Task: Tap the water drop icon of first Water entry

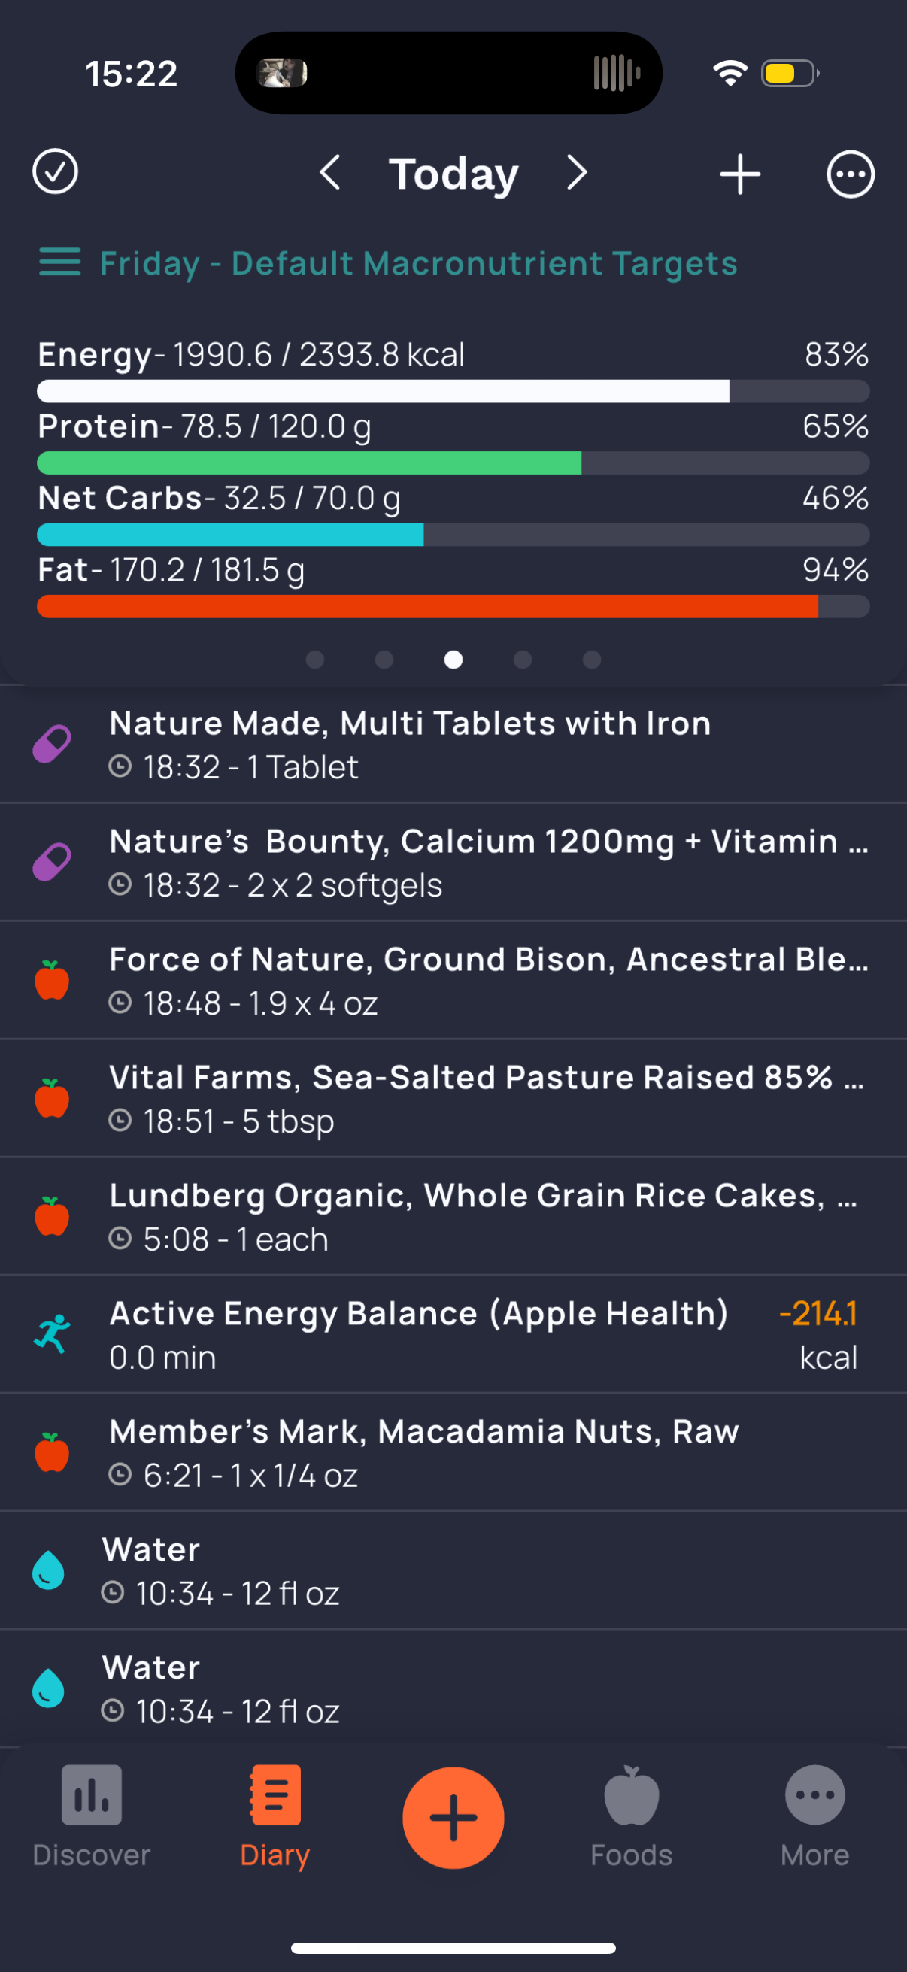Action: [x=48, y=1570]
